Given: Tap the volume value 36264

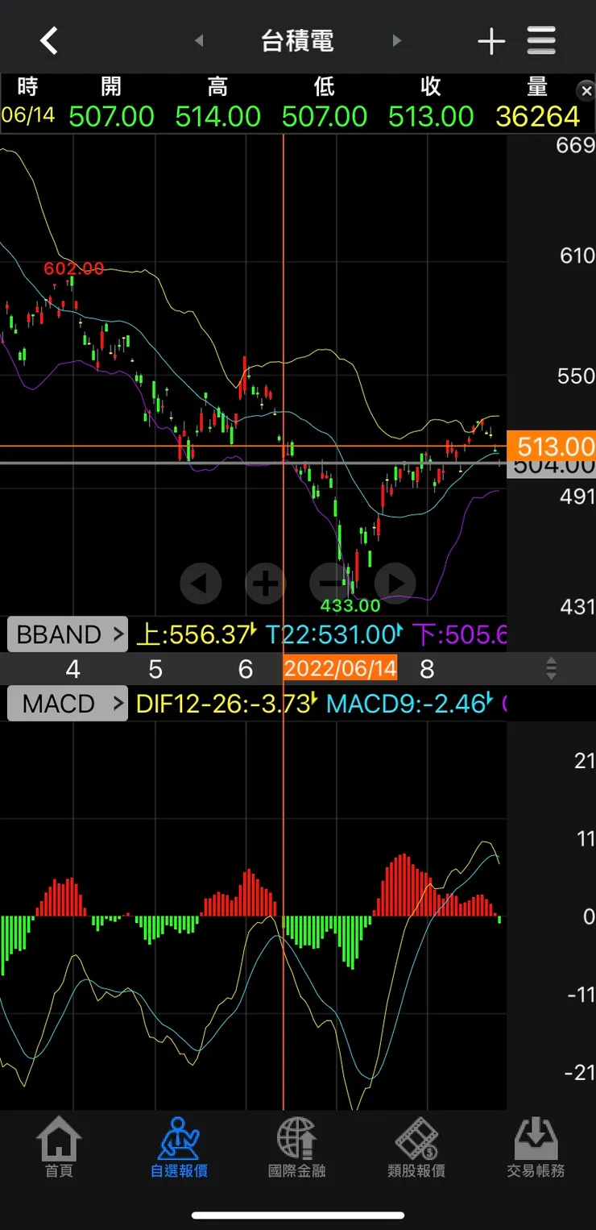Looking at the screenshot, I should coord(538,117).
